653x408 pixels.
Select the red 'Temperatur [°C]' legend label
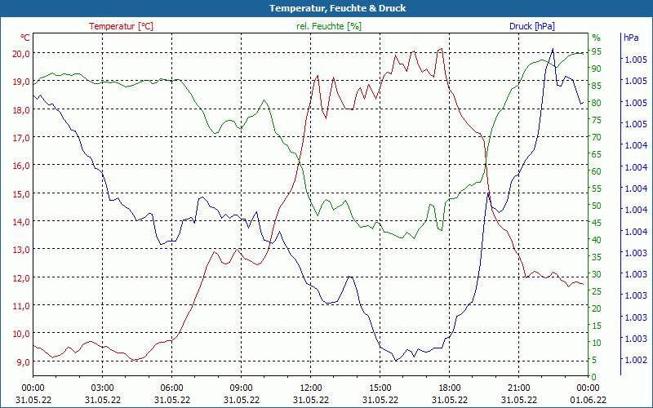click(121, 26)
